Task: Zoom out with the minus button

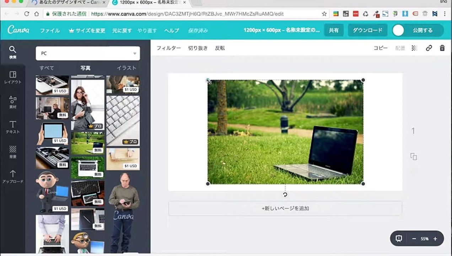Action: click(414, 239)
